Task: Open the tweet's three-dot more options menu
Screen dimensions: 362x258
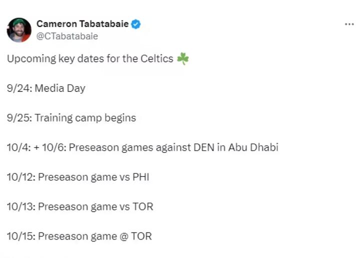Action: 349,25
